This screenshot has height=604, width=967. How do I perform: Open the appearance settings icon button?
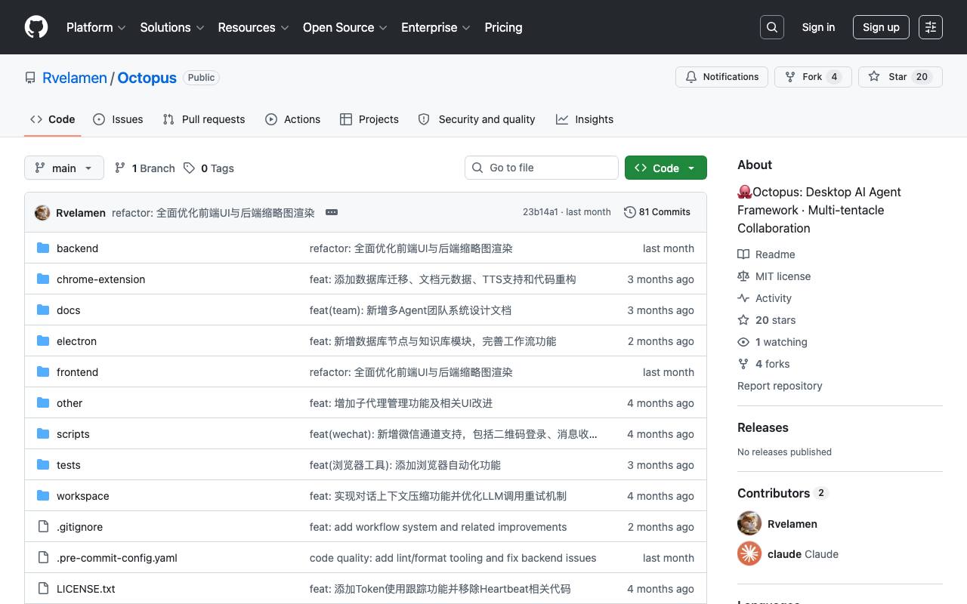pyautogui.click(x=931, y=27)
